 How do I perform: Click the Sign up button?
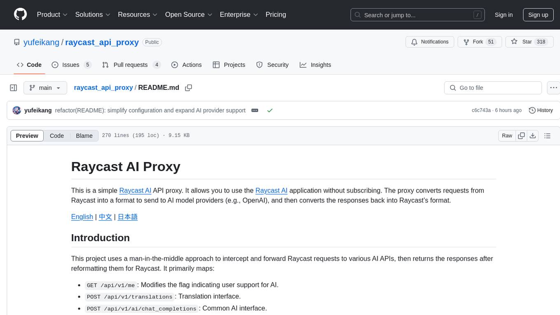coord(538,15)
